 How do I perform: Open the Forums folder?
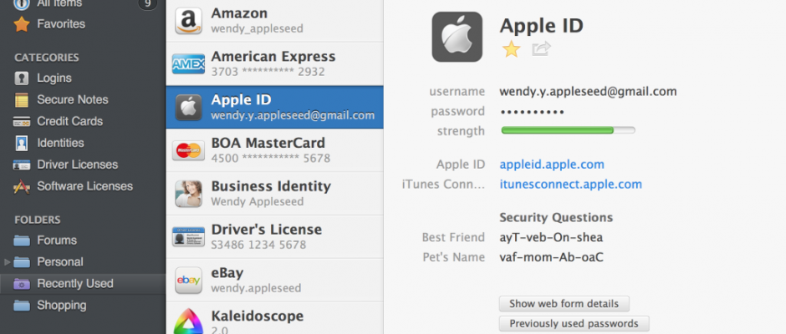tap(57, 240)
